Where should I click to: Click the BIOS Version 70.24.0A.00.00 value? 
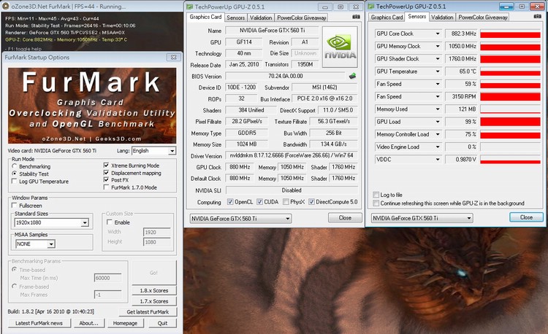[285, 76]
